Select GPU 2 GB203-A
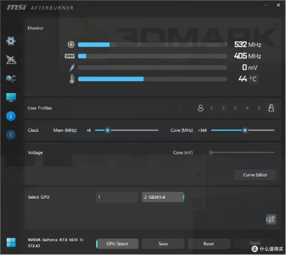286x255 pixels. (x=163, y=197)
